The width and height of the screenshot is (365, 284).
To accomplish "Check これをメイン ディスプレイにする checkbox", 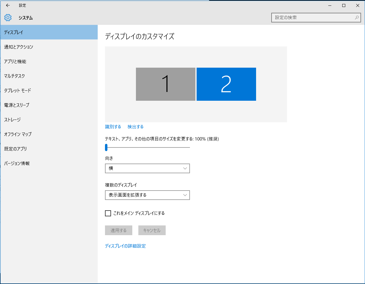I will (108, 213).
